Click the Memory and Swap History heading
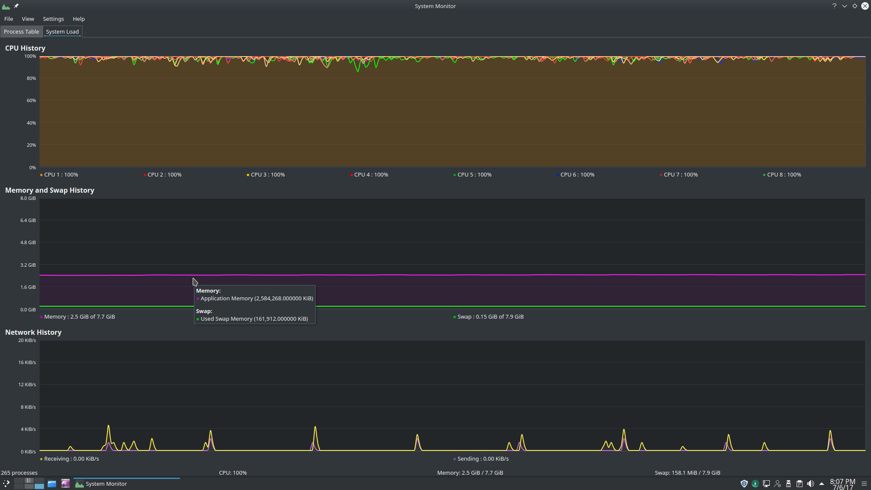 click(50, 190)
